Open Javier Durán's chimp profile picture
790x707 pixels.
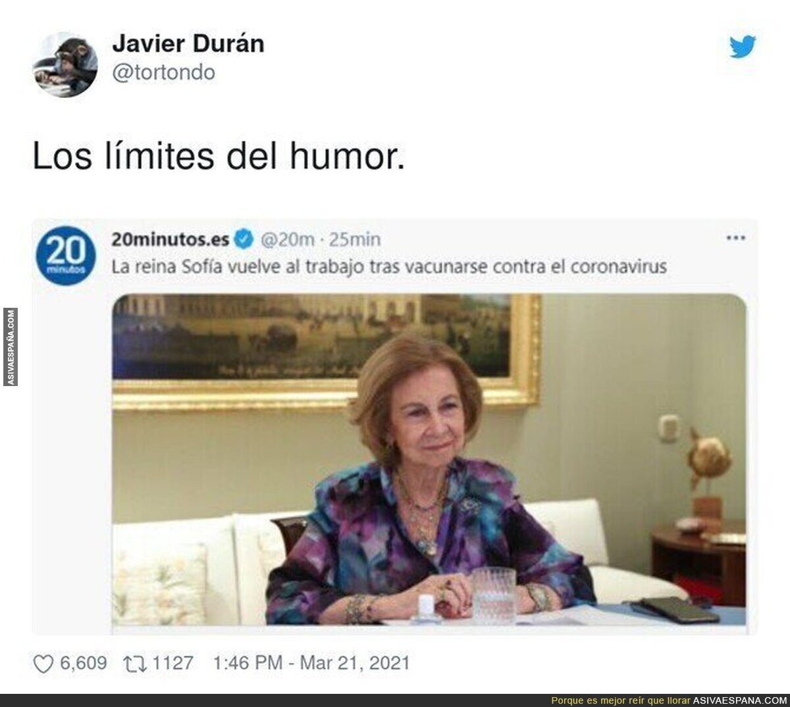65,64
